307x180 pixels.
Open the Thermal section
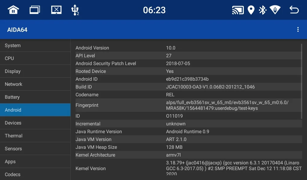pos(35,136)
